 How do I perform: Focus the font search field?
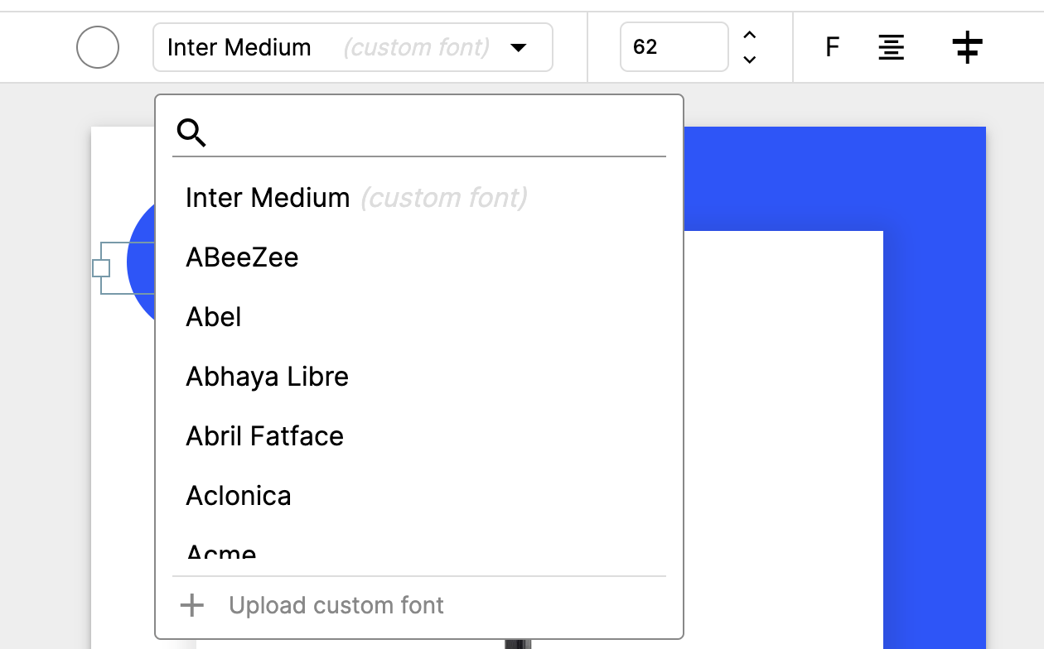tap(419, 132)
